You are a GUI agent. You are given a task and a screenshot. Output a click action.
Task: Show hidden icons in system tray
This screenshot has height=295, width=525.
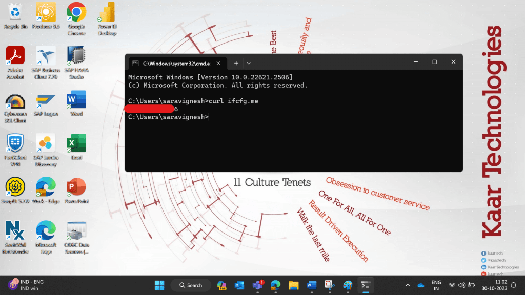click(x=408, y=285)
